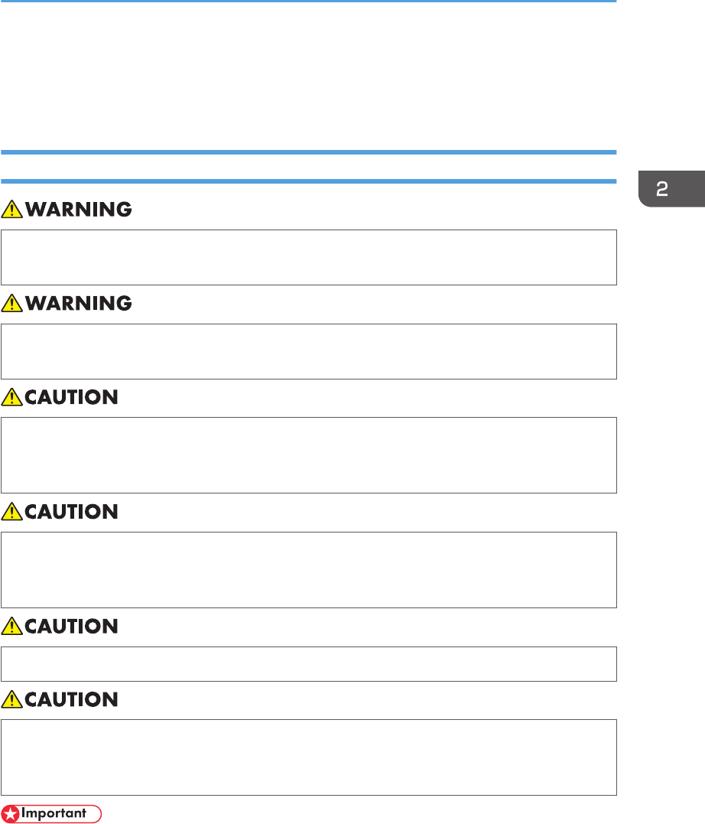Select the box below the first CAUTION
Screen dimensions: 705x824
309,454
